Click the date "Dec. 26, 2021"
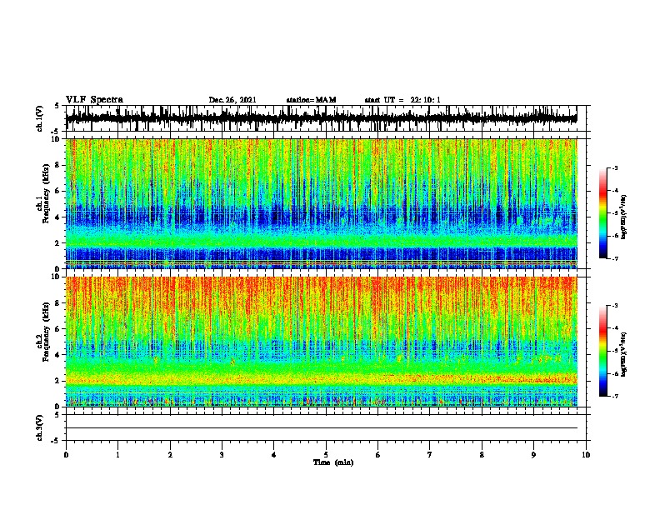660x510 pixels. click(232, 100)
